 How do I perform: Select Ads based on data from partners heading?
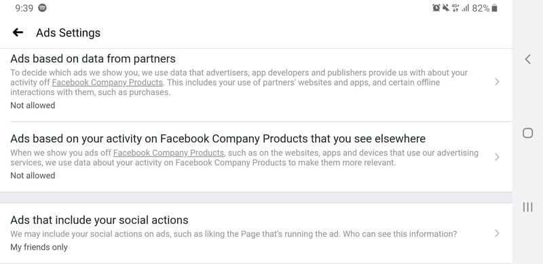pyautogui.click(x=93, y=59)
